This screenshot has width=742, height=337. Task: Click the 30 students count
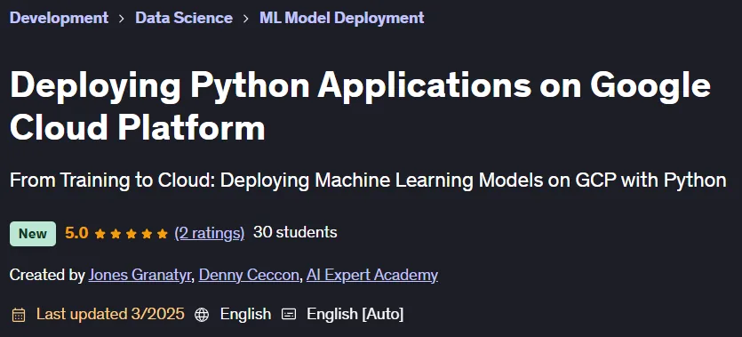pyautogui.click(x=295, y=232)
